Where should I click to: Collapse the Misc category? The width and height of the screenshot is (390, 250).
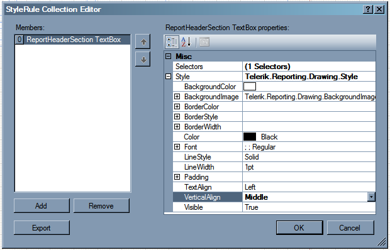click(169, 57)
